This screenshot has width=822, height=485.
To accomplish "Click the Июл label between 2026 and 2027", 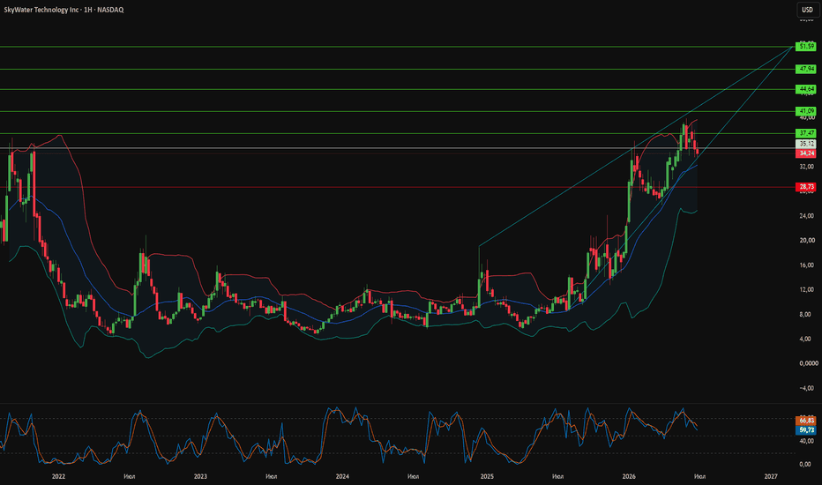I will point(700,476).
